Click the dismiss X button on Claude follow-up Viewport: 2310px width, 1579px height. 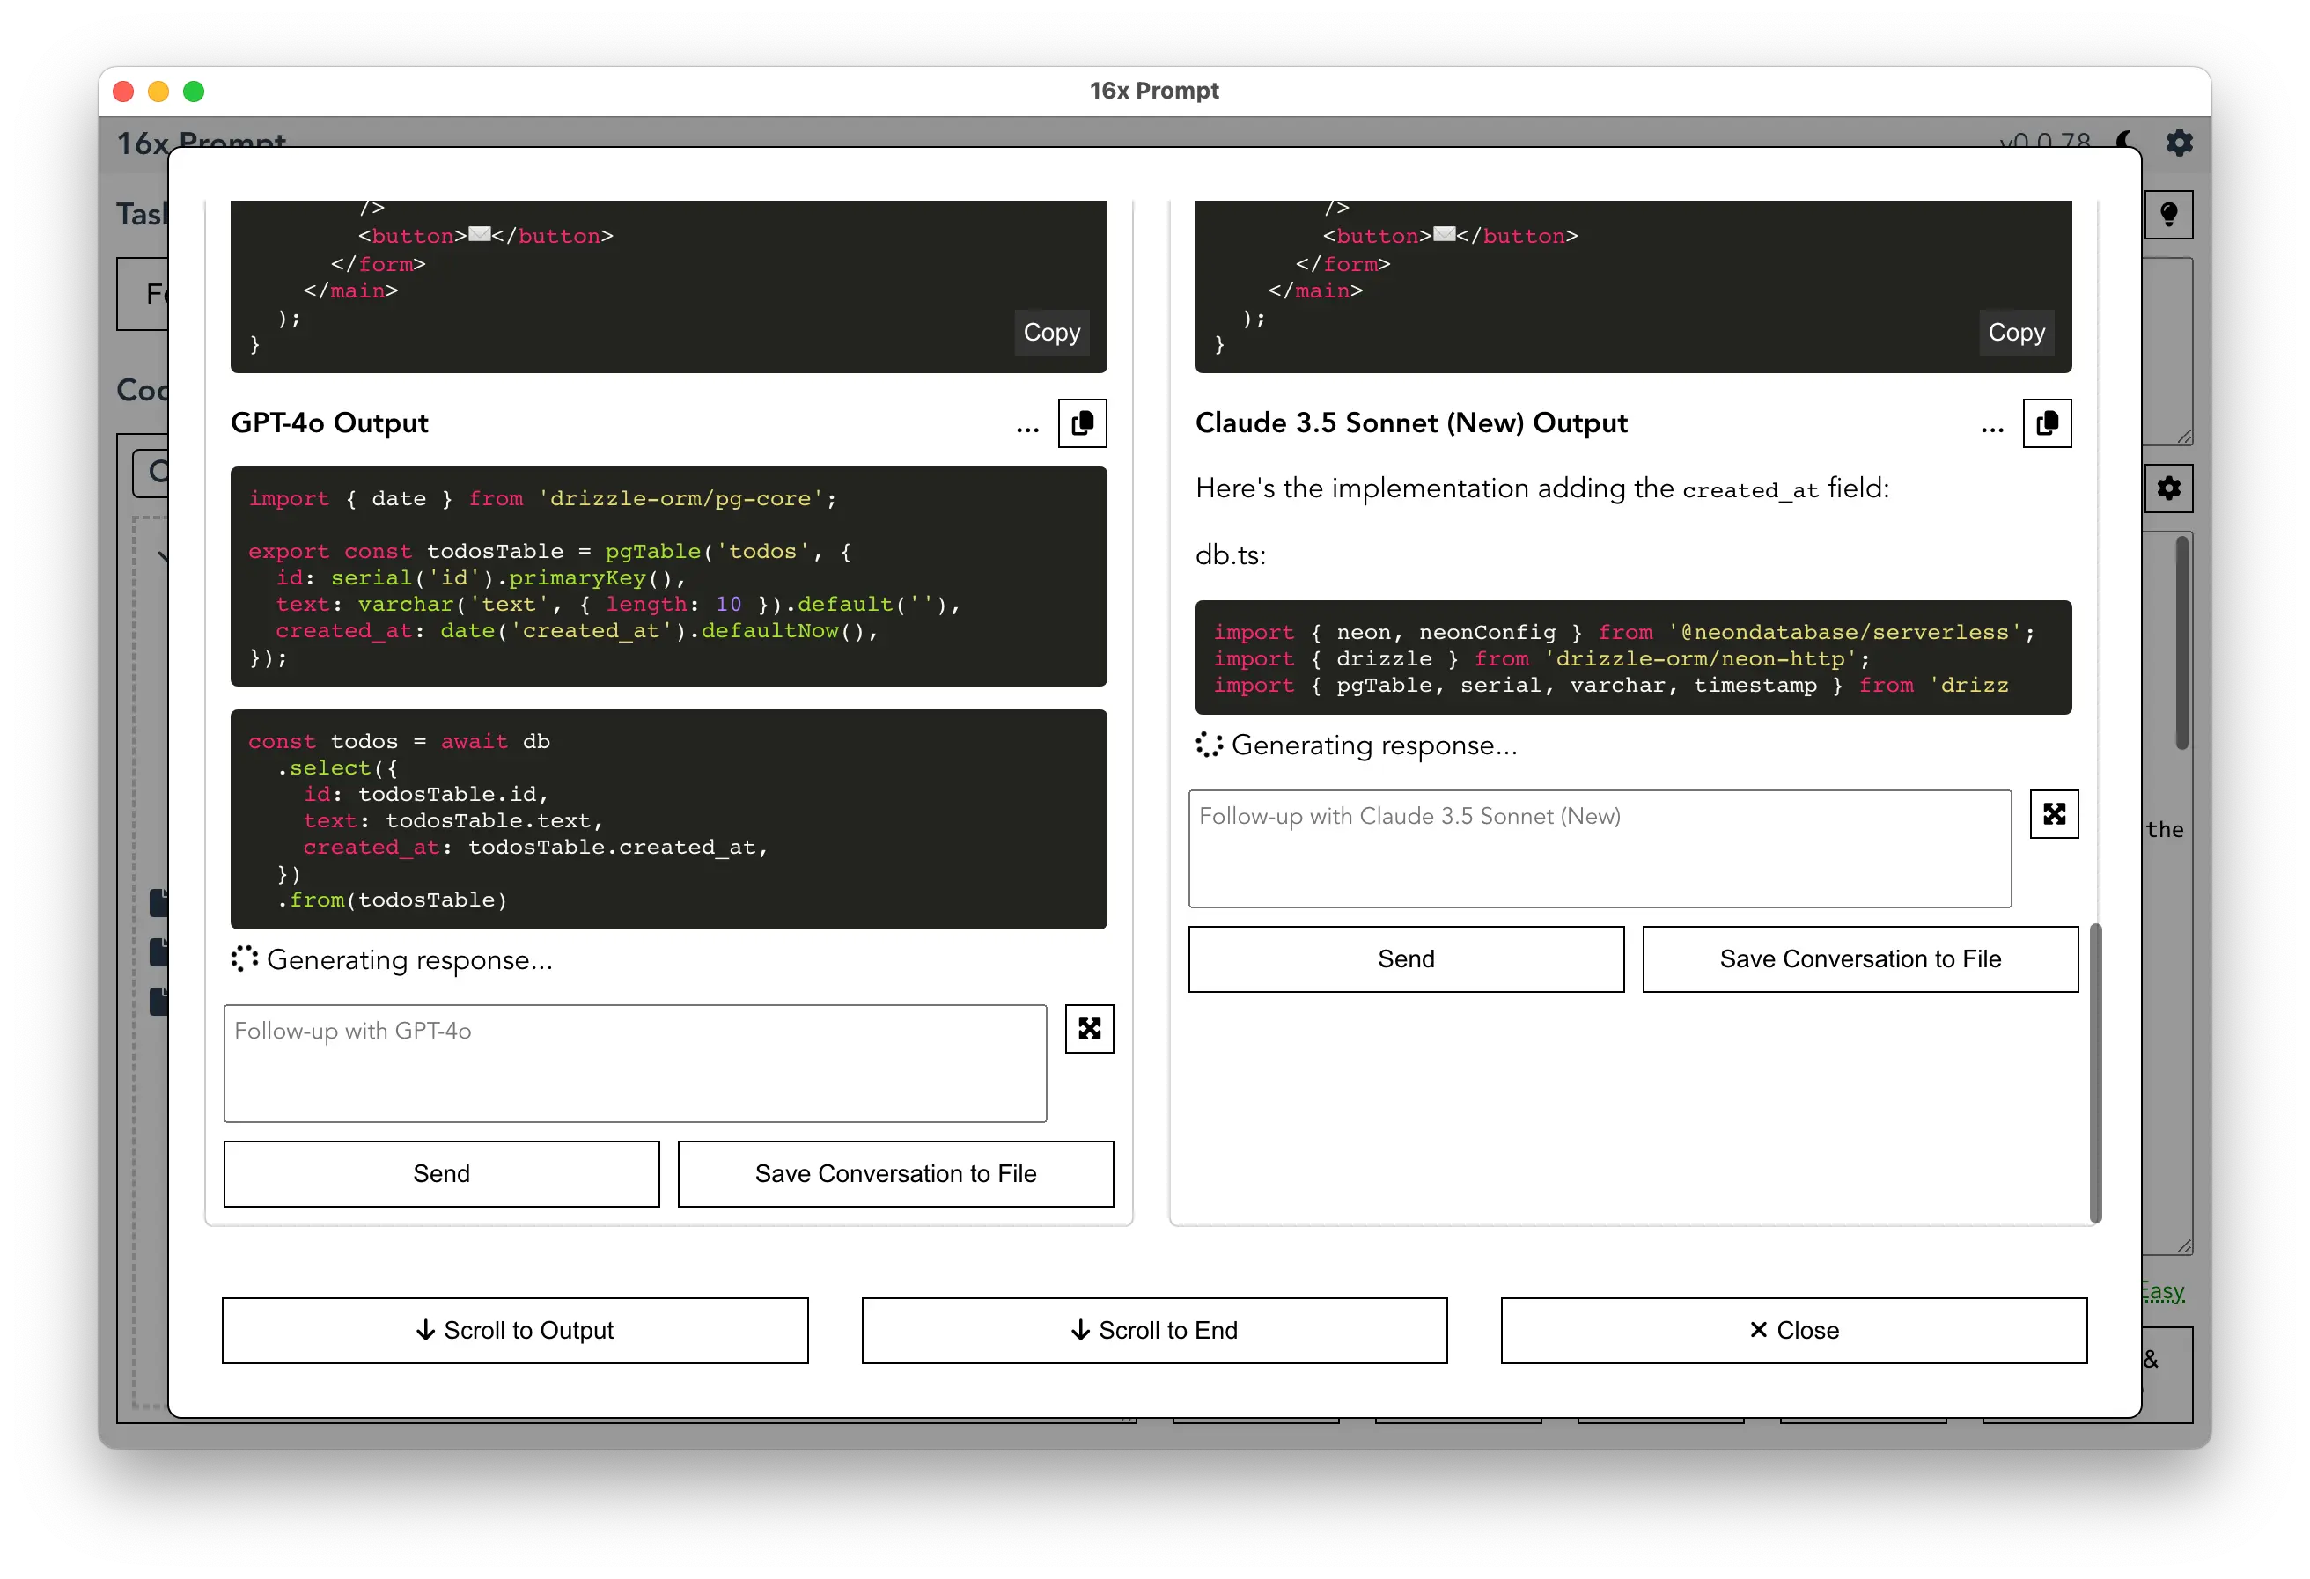click(x=2054, y=812)
